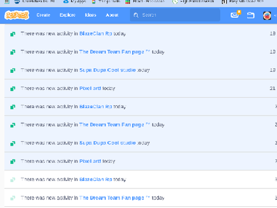Open the Create menu item
The width and height of the screenshot is (277, 208).
coord(43,15)
